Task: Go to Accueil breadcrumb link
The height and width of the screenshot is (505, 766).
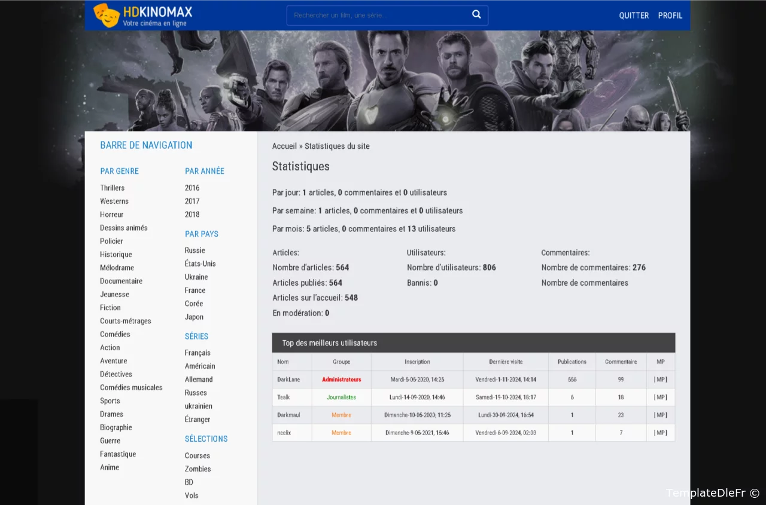Action: tap(284, 146)
